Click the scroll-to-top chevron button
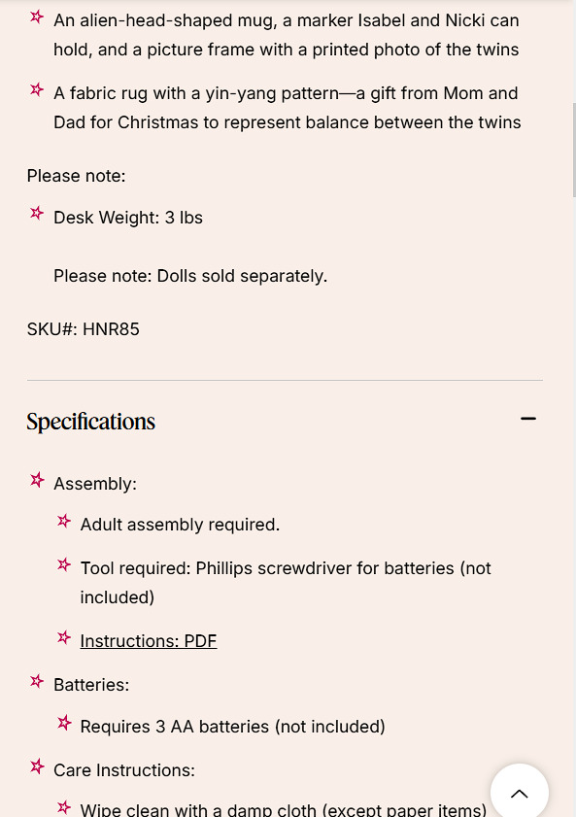This screenshot has height=817, width=576. [520, 793]
